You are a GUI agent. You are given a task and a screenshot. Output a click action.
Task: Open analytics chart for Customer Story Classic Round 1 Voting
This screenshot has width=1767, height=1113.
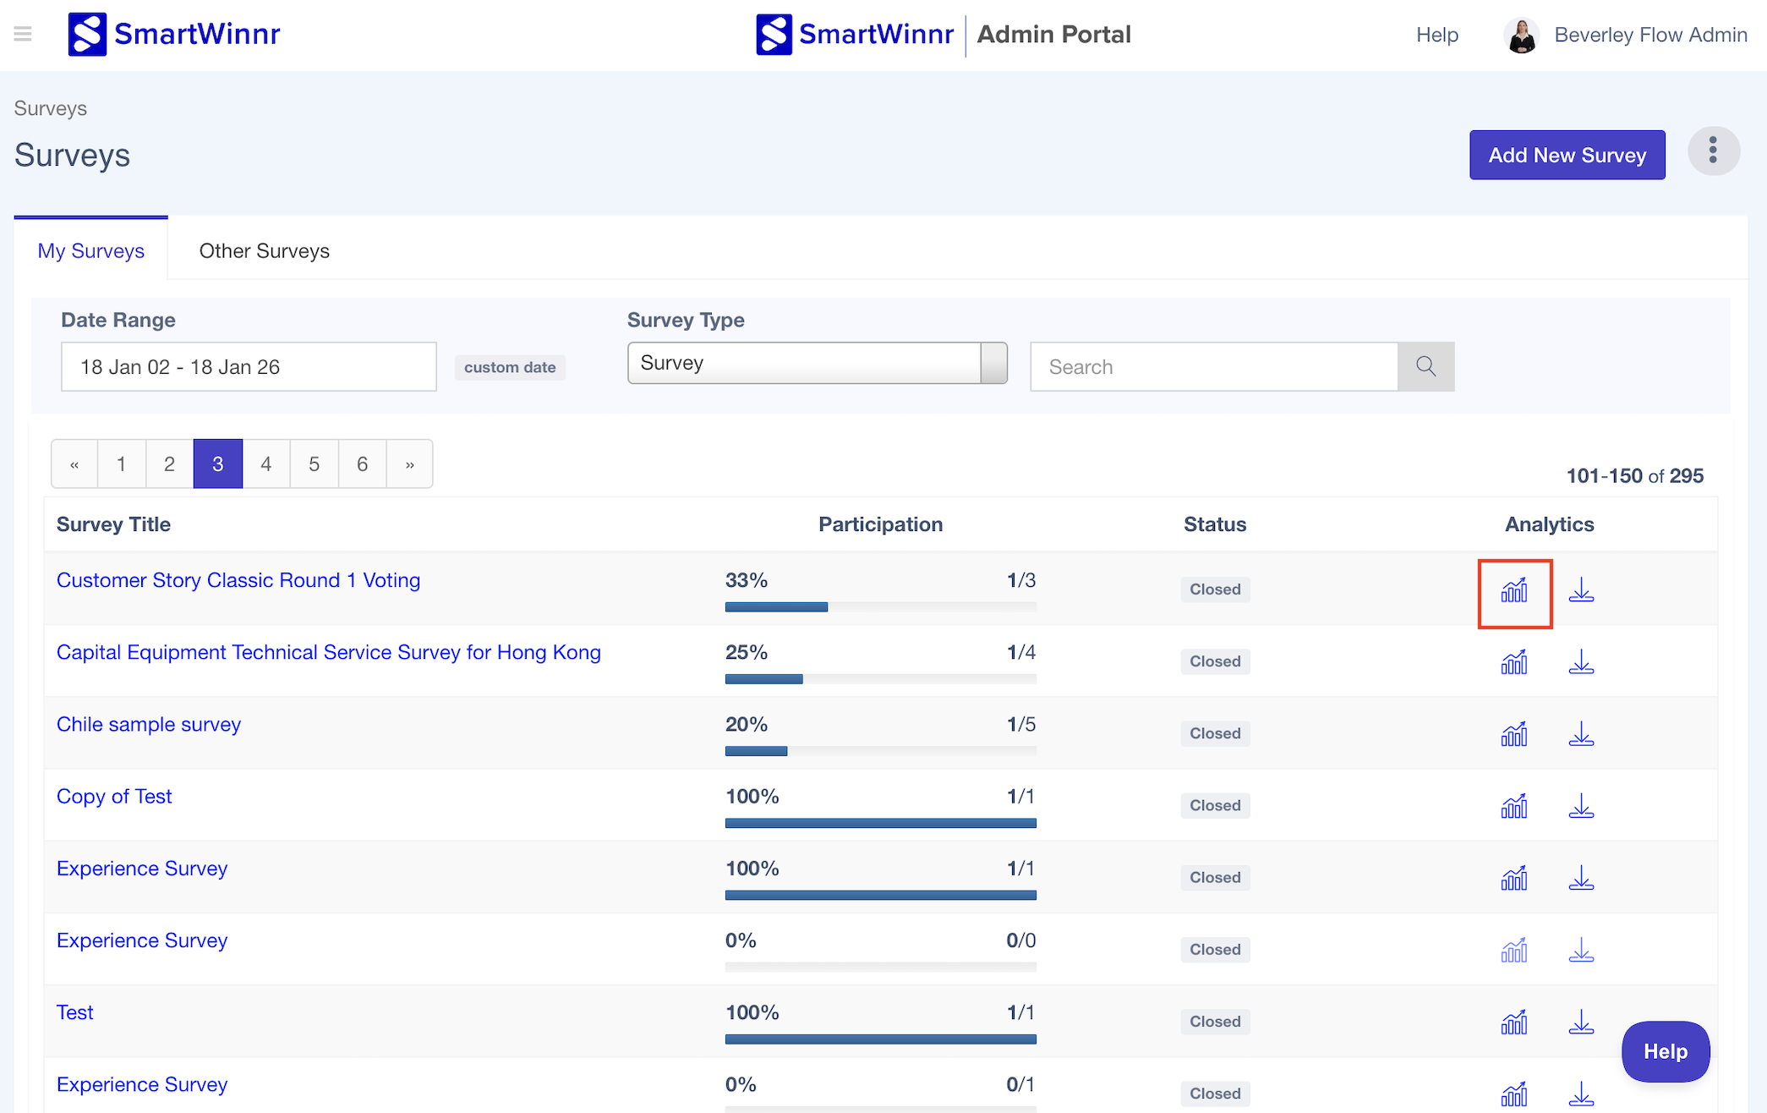tap(1514, 590)
